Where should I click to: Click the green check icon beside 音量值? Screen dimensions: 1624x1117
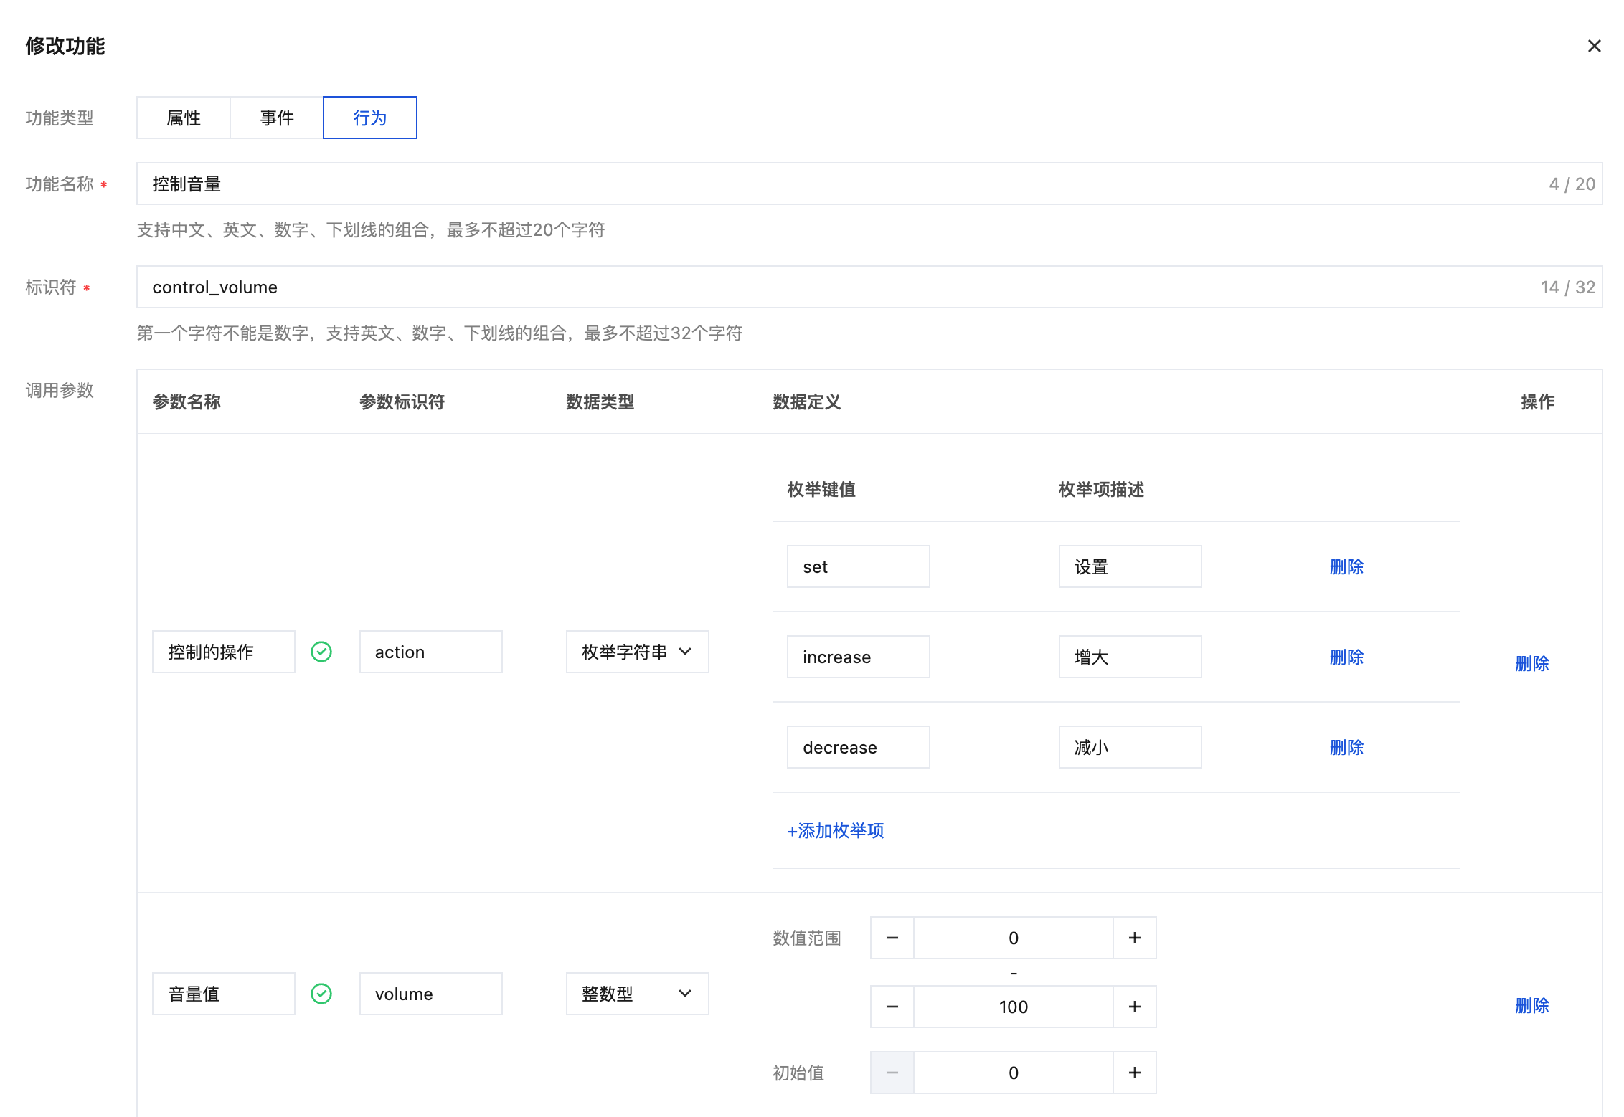click(x=321, y=994)
